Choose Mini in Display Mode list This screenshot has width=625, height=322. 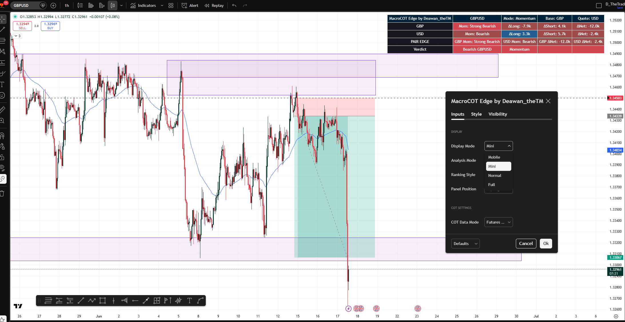pyautogui.click(x=498, y=166)
